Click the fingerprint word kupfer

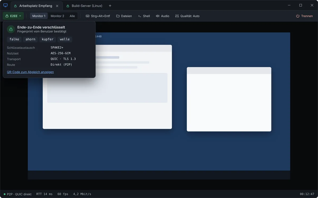click(x=48, y=39)
